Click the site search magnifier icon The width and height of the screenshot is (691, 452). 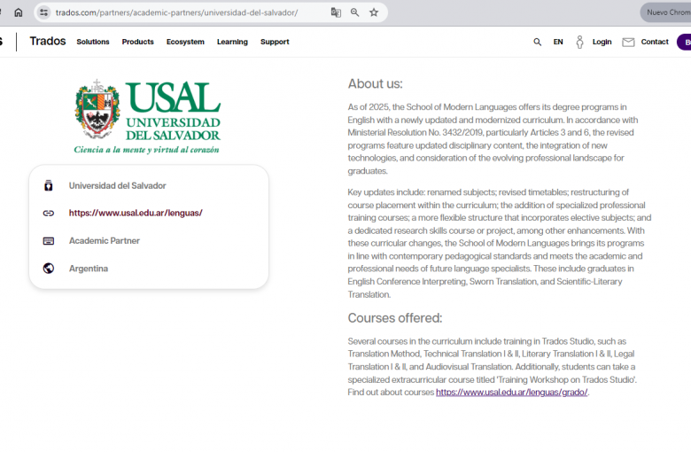click(537, 42)
